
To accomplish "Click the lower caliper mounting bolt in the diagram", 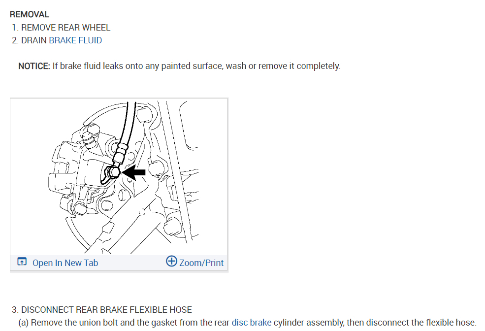I will tap(80, 209).
